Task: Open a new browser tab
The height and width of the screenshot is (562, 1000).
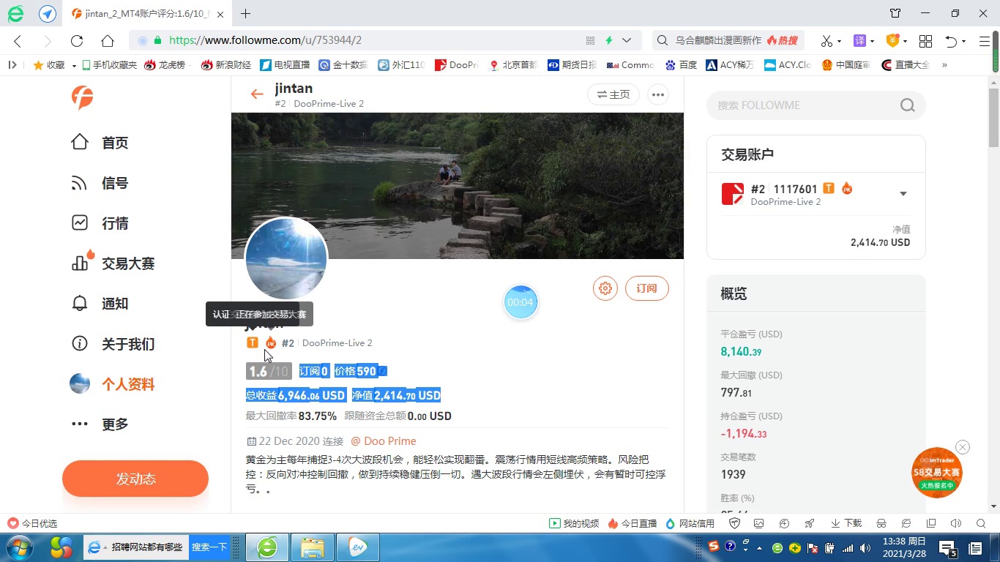Action: pos(245,13)
